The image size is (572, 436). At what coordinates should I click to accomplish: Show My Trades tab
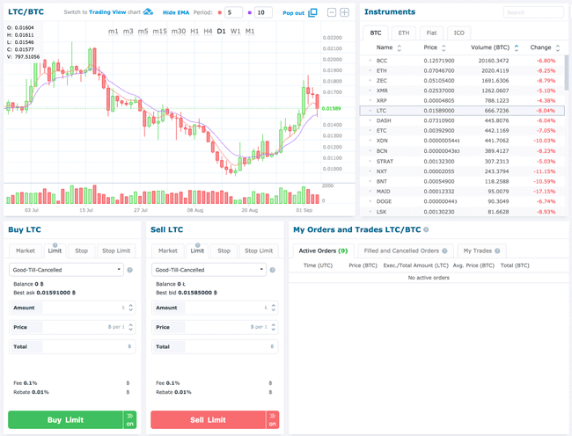click(x=481, y=251)
